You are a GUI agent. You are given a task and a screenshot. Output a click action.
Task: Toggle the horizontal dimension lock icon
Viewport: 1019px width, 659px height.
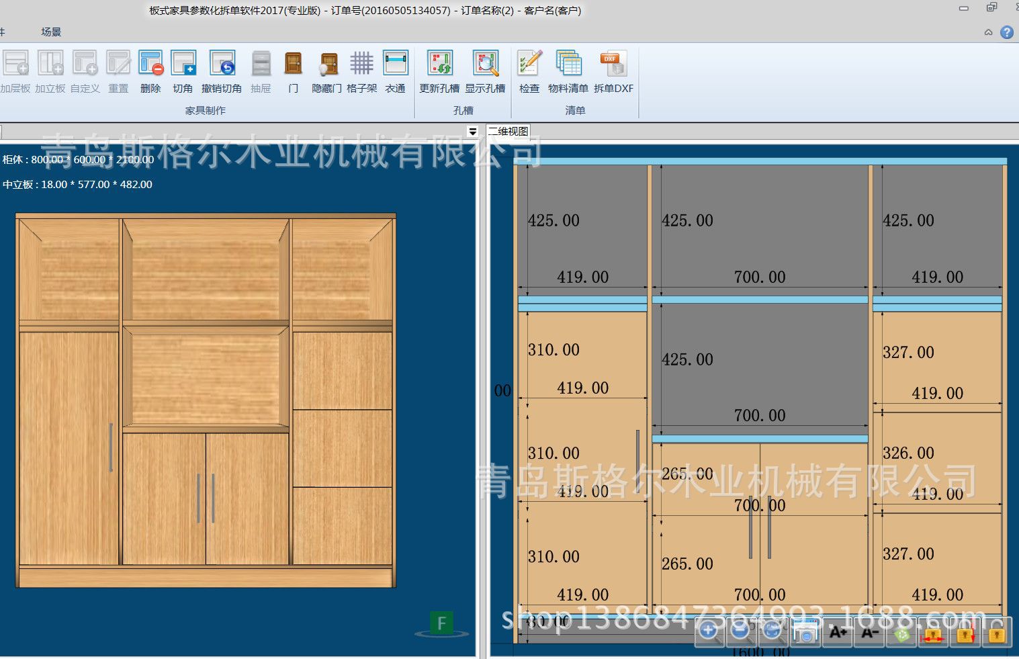(932, 633)
